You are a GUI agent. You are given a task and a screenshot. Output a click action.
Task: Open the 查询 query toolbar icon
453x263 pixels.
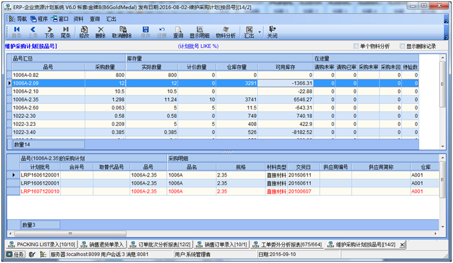coord(178,32)
